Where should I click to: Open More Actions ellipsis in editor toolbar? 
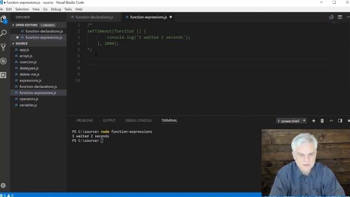pos(348,17)
